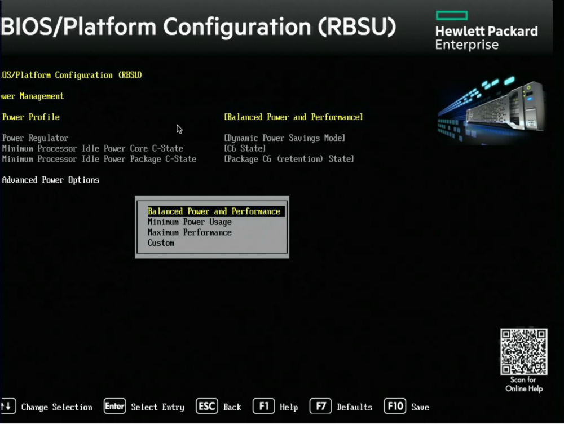Click the up-down arrows key icon
This screenshot has height=424, width=564.
[7, 407]
